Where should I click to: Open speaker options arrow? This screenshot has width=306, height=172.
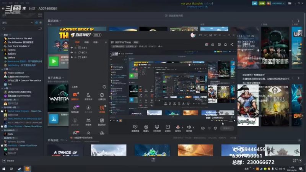point(194,128)
